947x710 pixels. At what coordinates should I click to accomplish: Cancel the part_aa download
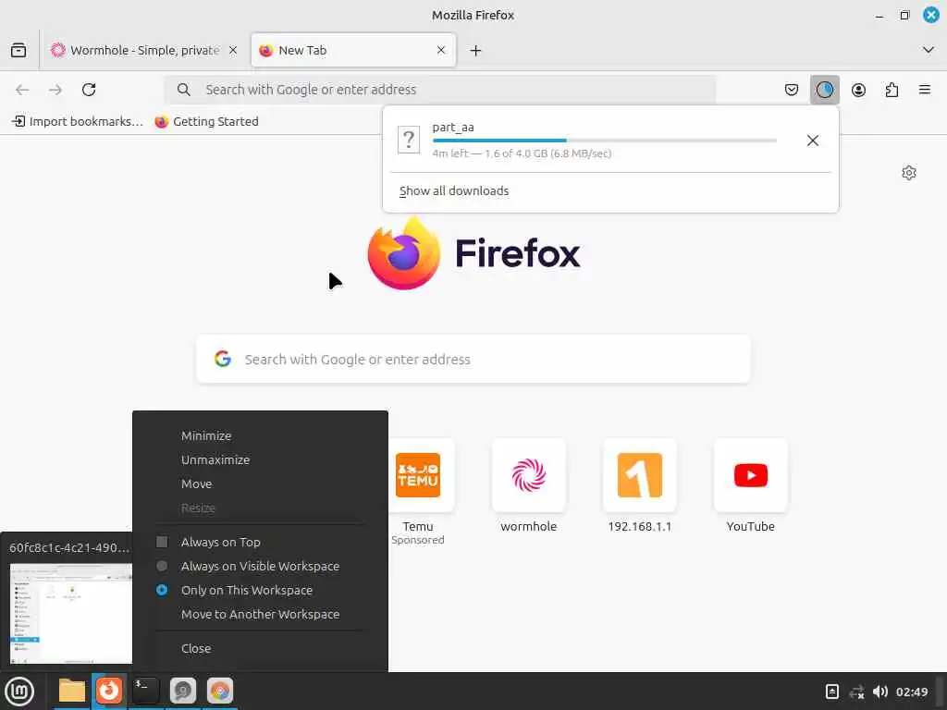pos(813,141)
